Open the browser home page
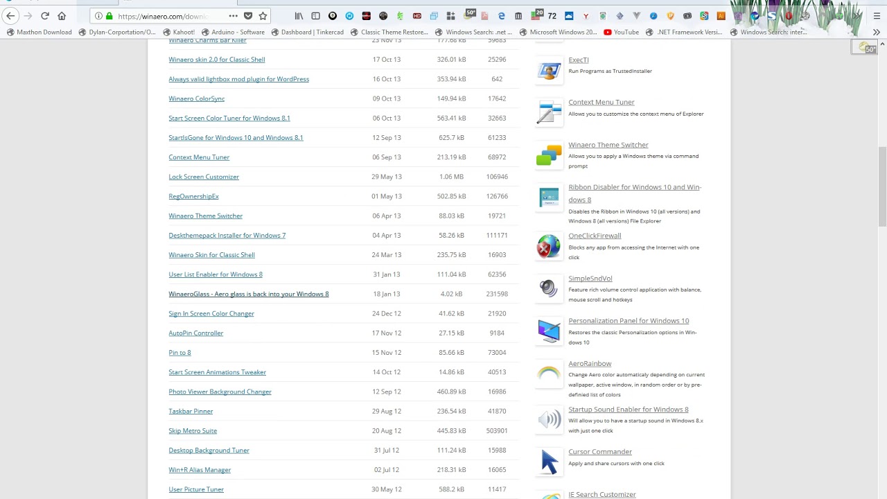The width and height of the screenshot is (887, 499). 62,16
